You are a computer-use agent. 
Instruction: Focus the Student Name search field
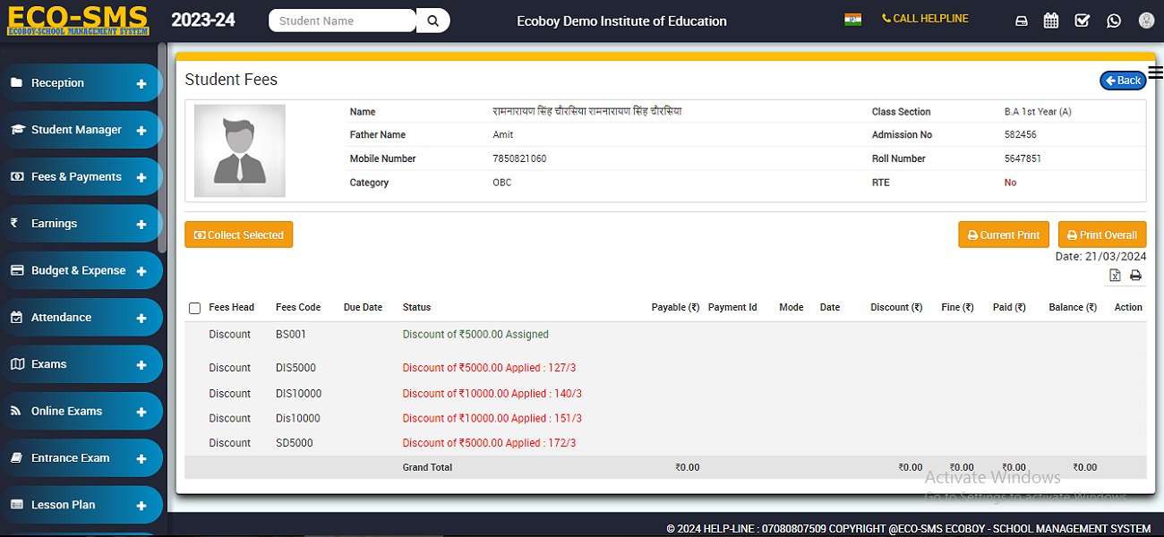point(342,21)
